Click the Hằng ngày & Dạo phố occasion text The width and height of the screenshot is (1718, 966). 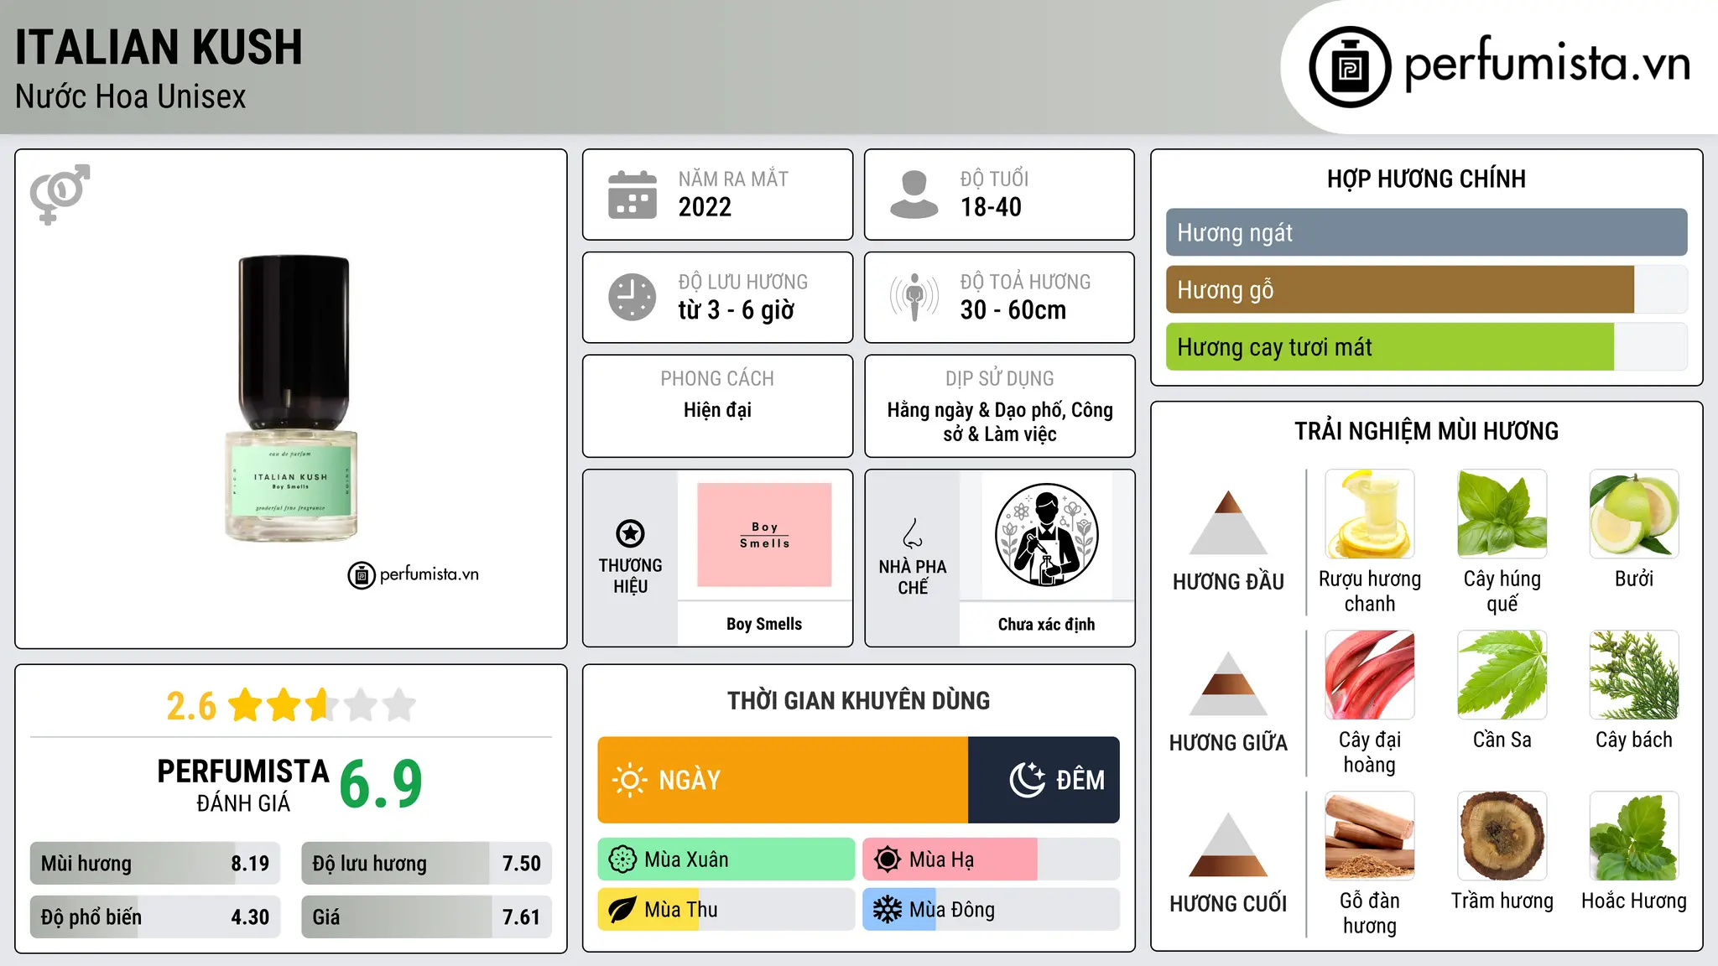(1000, 422)
